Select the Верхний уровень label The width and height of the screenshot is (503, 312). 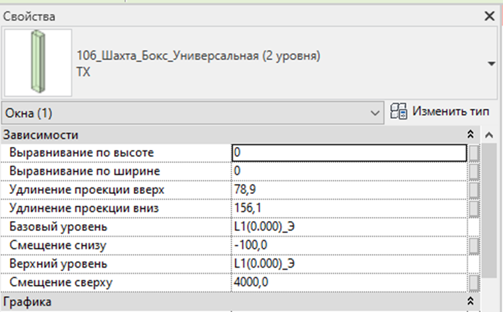[x=58, y=264]
